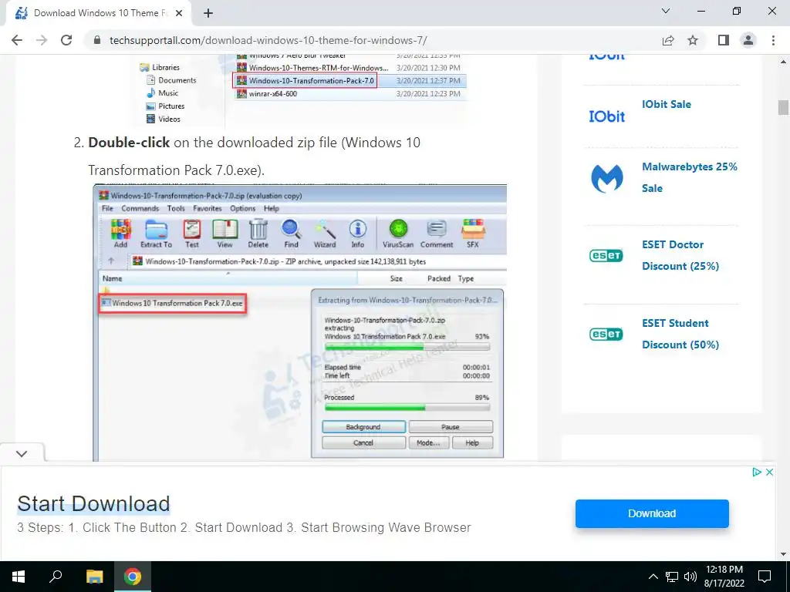790x592 pixels.
Task: Go back to the previous page
Action: pos(17,40)
